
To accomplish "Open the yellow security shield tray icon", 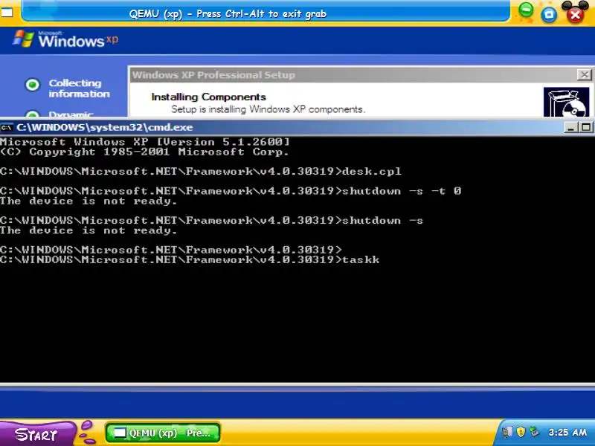I will click(521, 432).
